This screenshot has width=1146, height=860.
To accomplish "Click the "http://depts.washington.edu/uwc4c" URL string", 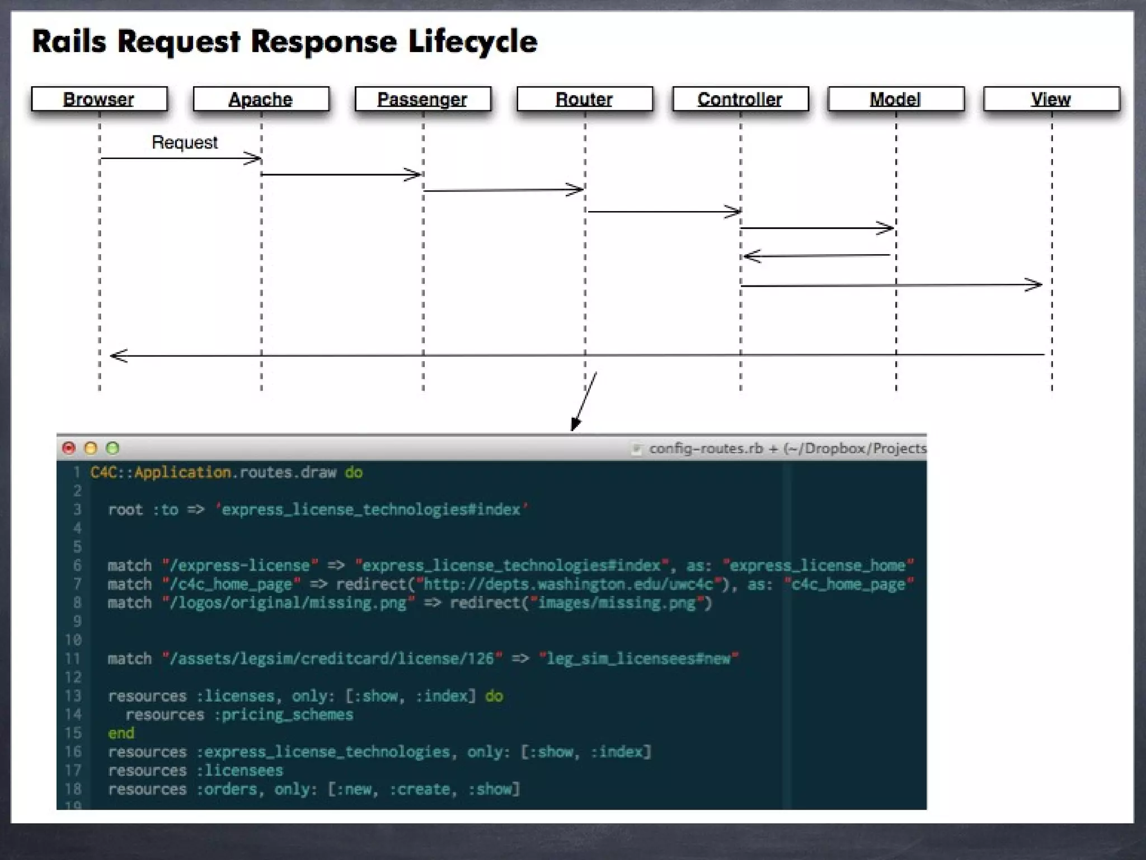I will click(x=568, y=584).
